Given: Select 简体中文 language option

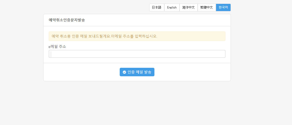Looking at the screenshot, I should [x=188, y=7].
